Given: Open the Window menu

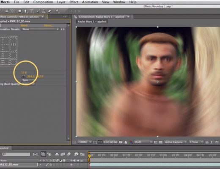Looking at the screenshot, I should click(x=119, y=2).
